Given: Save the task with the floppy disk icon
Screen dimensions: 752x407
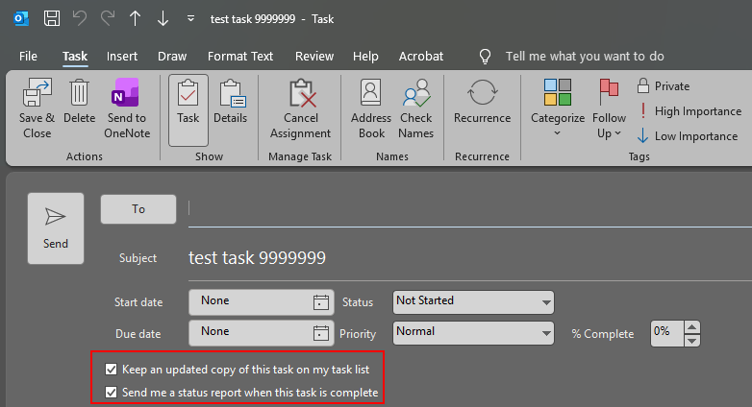Looking at the screenshot, I should [52, 18].
